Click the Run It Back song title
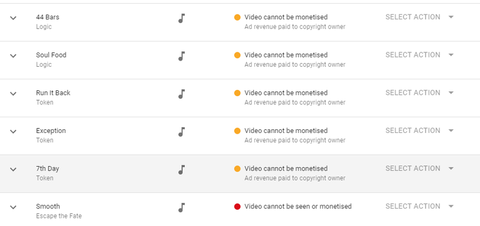This screenshot has width=480, height=226. (53, 93)
